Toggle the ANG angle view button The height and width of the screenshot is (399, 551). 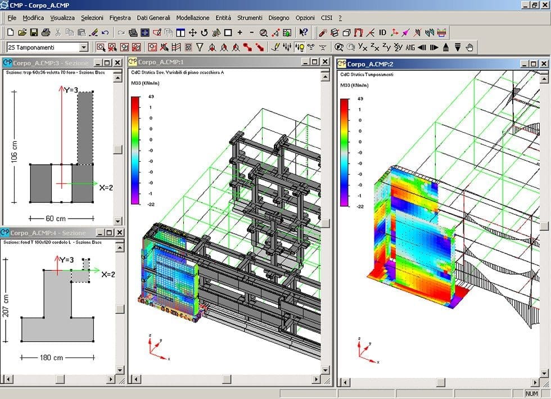[410, 47]
